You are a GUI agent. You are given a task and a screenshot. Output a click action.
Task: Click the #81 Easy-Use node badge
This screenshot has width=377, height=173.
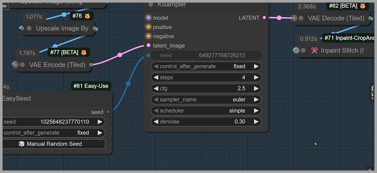pos(91,86)
